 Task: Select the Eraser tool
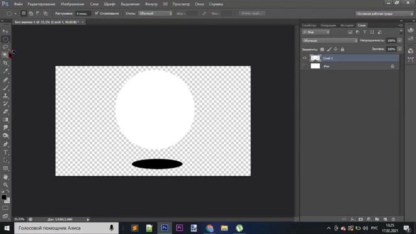pyautogui.click(x=5, y=111)
